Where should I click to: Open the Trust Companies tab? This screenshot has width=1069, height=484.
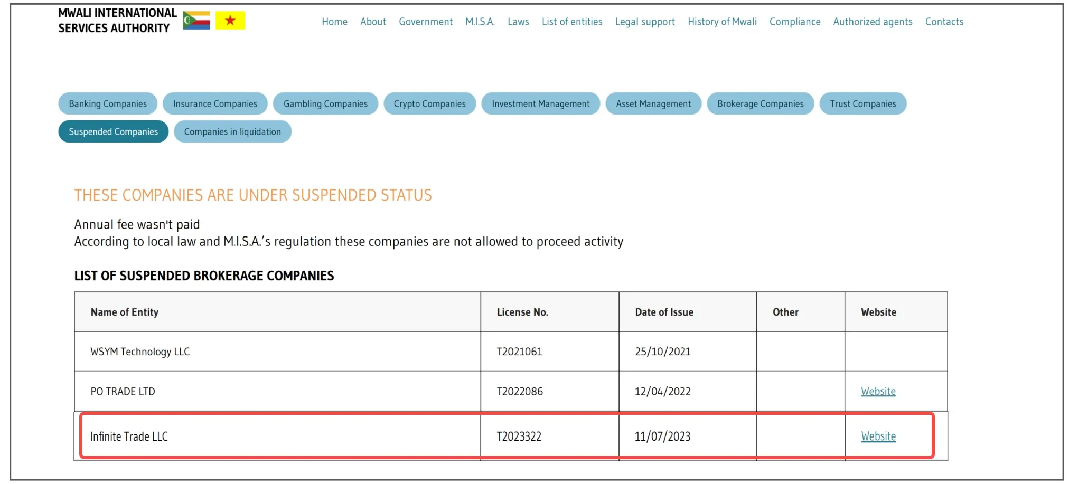[x=863, y=103]
